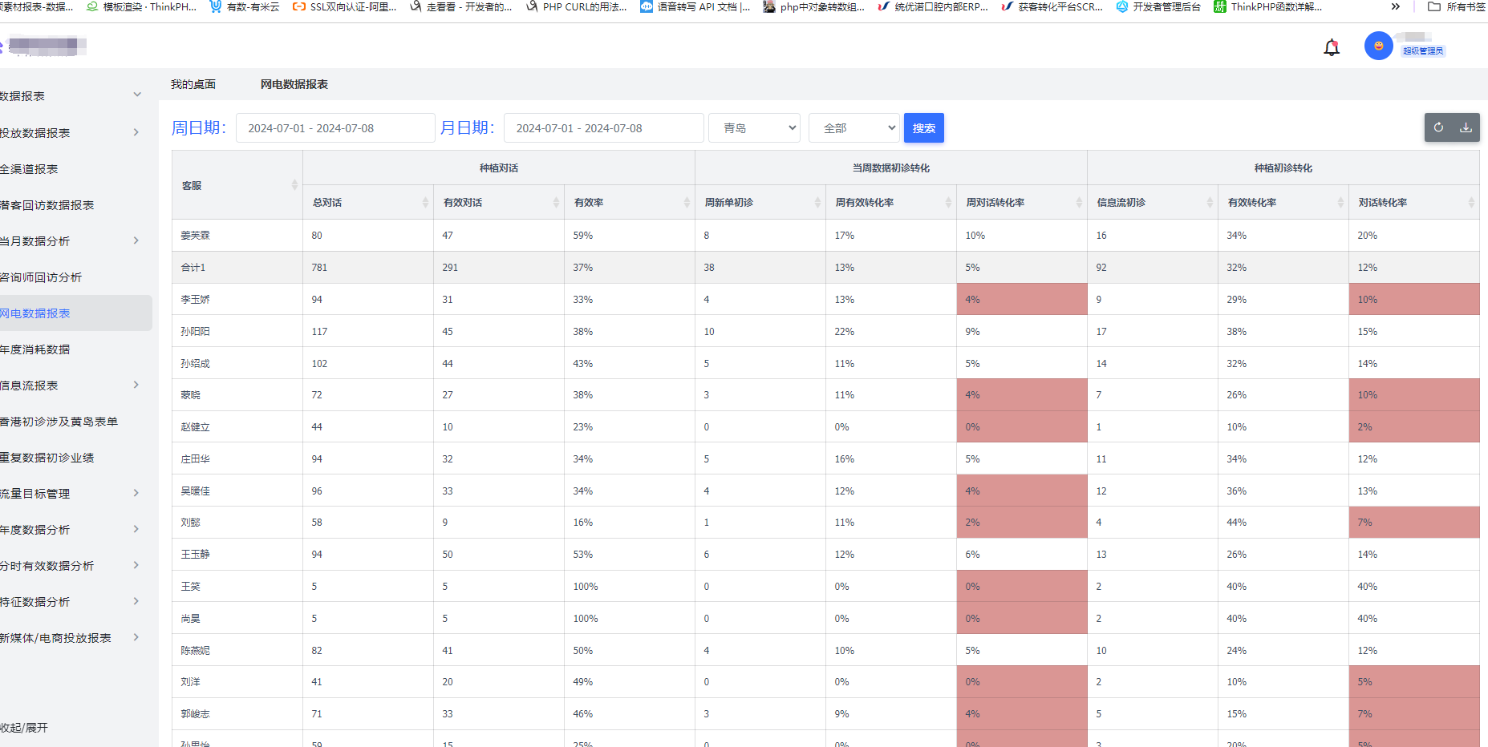1488x747 pixels.
Task: Open ThinkPHP函数详解 bookmark
Action: 1268,6
